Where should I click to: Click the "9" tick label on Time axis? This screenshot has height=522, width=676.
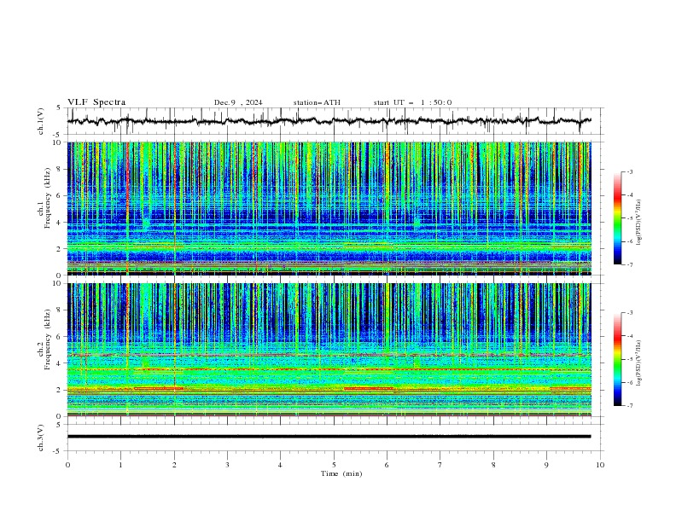pos(546,465)
